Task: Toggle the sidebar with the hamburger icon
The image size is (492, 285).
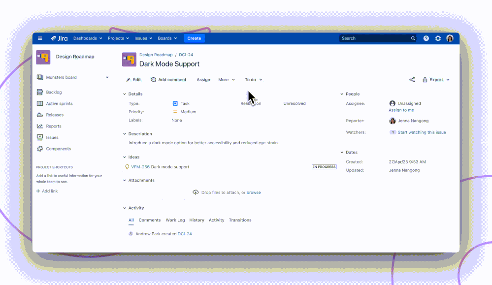Action: pyautogui.click(x=40, y=38)
